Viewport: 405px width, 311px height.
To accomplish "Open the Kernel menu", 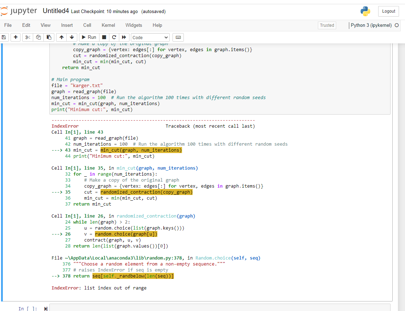I will point(108,25).
